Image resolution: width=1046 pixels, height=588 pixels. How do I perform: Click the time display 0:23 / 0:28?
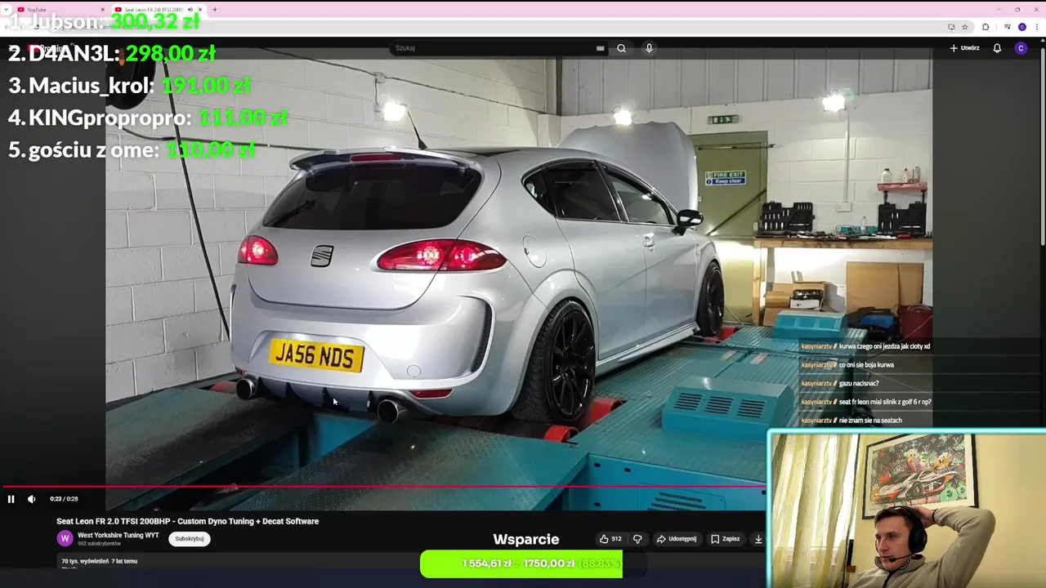64,499
